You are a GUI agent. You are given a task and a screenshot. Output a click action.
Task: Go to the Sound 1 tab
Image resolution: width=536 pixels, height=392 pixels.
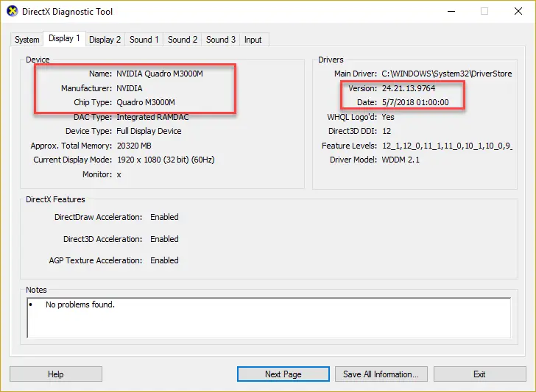point(144,40)
